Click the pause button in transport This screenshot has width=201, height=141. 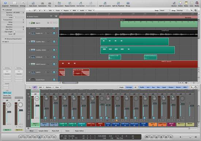pyautogui.click(x=49, y=137)
